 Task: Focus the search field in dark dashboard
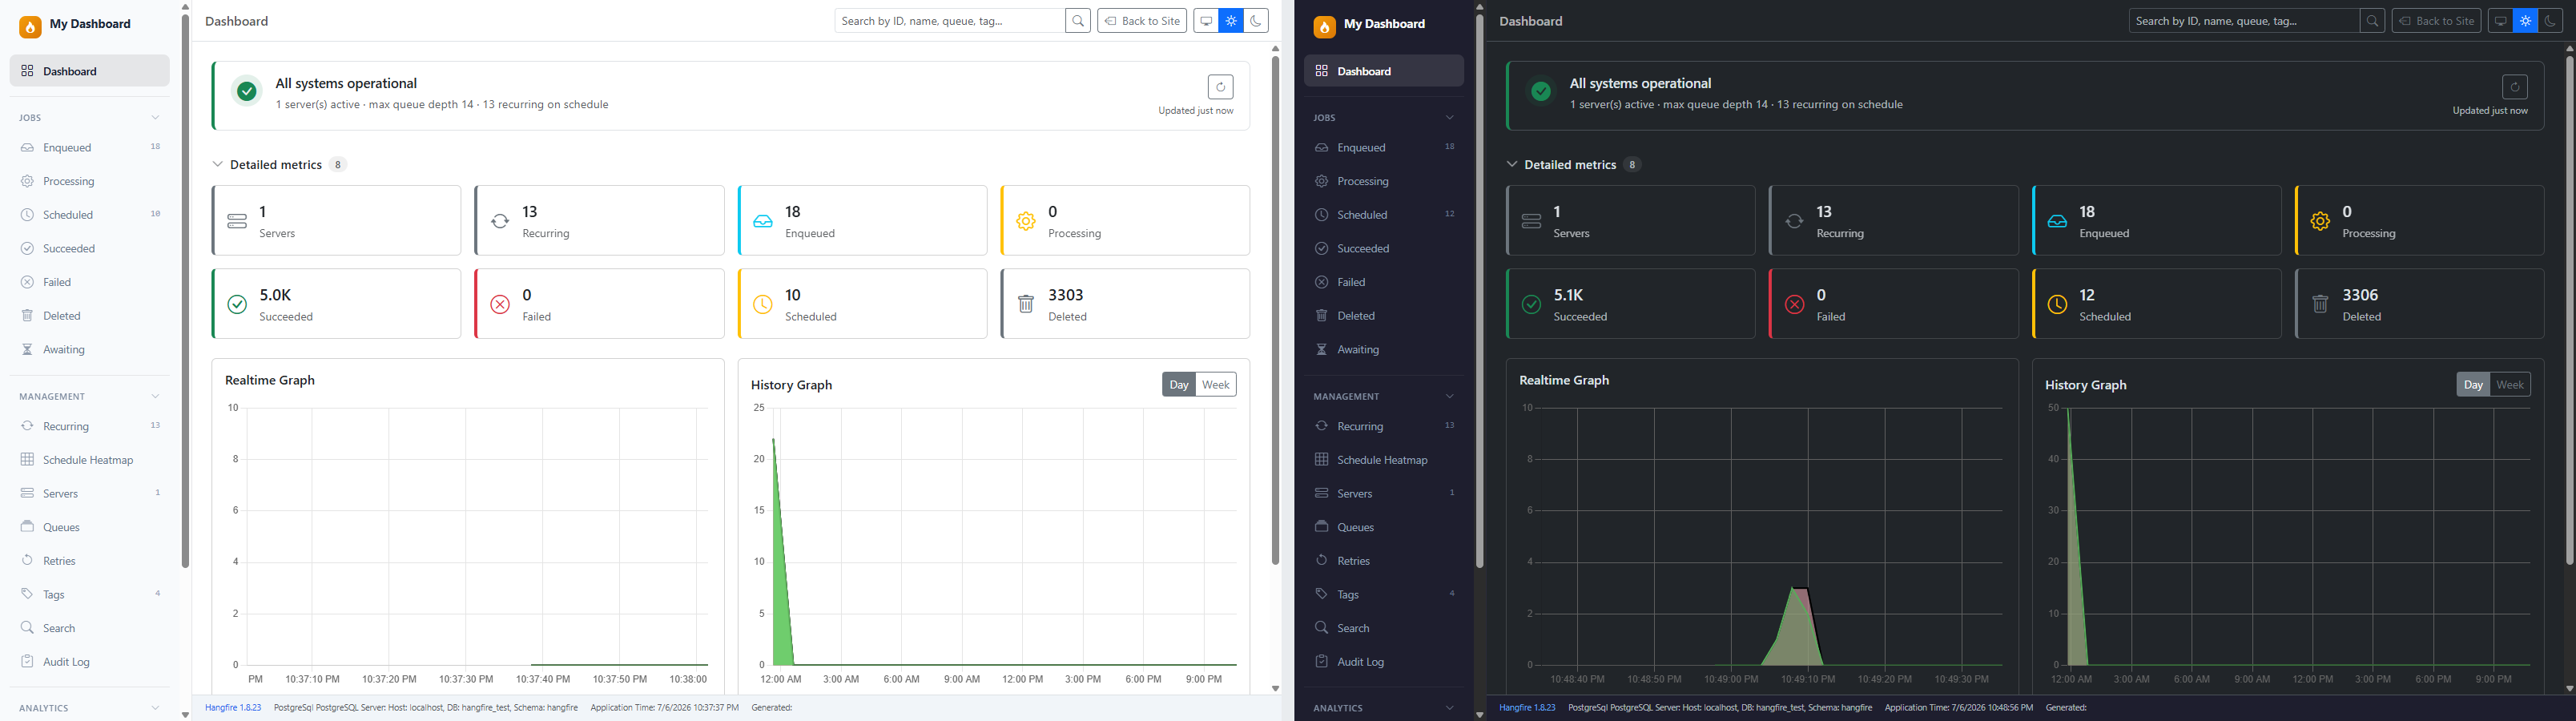(x=2244, y=21)
